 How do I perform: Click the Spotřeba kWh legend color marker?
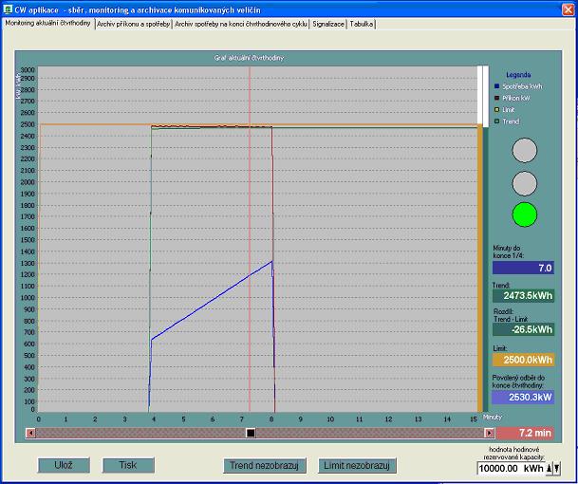tap(496, 86)
